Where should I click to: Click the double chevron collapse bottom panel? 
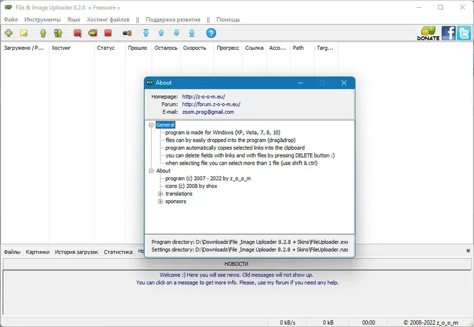click(468, 251)
